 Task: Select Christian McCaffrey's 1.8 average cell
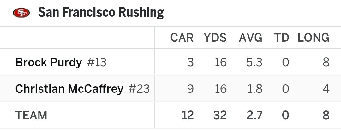coord(254,89)
